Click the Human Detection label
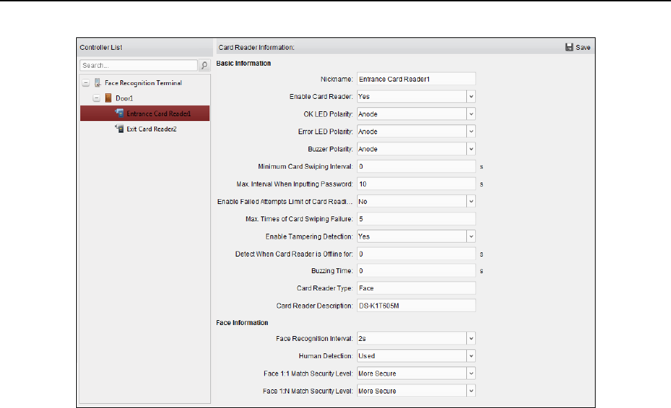Screen dimensions: 671x408 [x=326, y=356]
